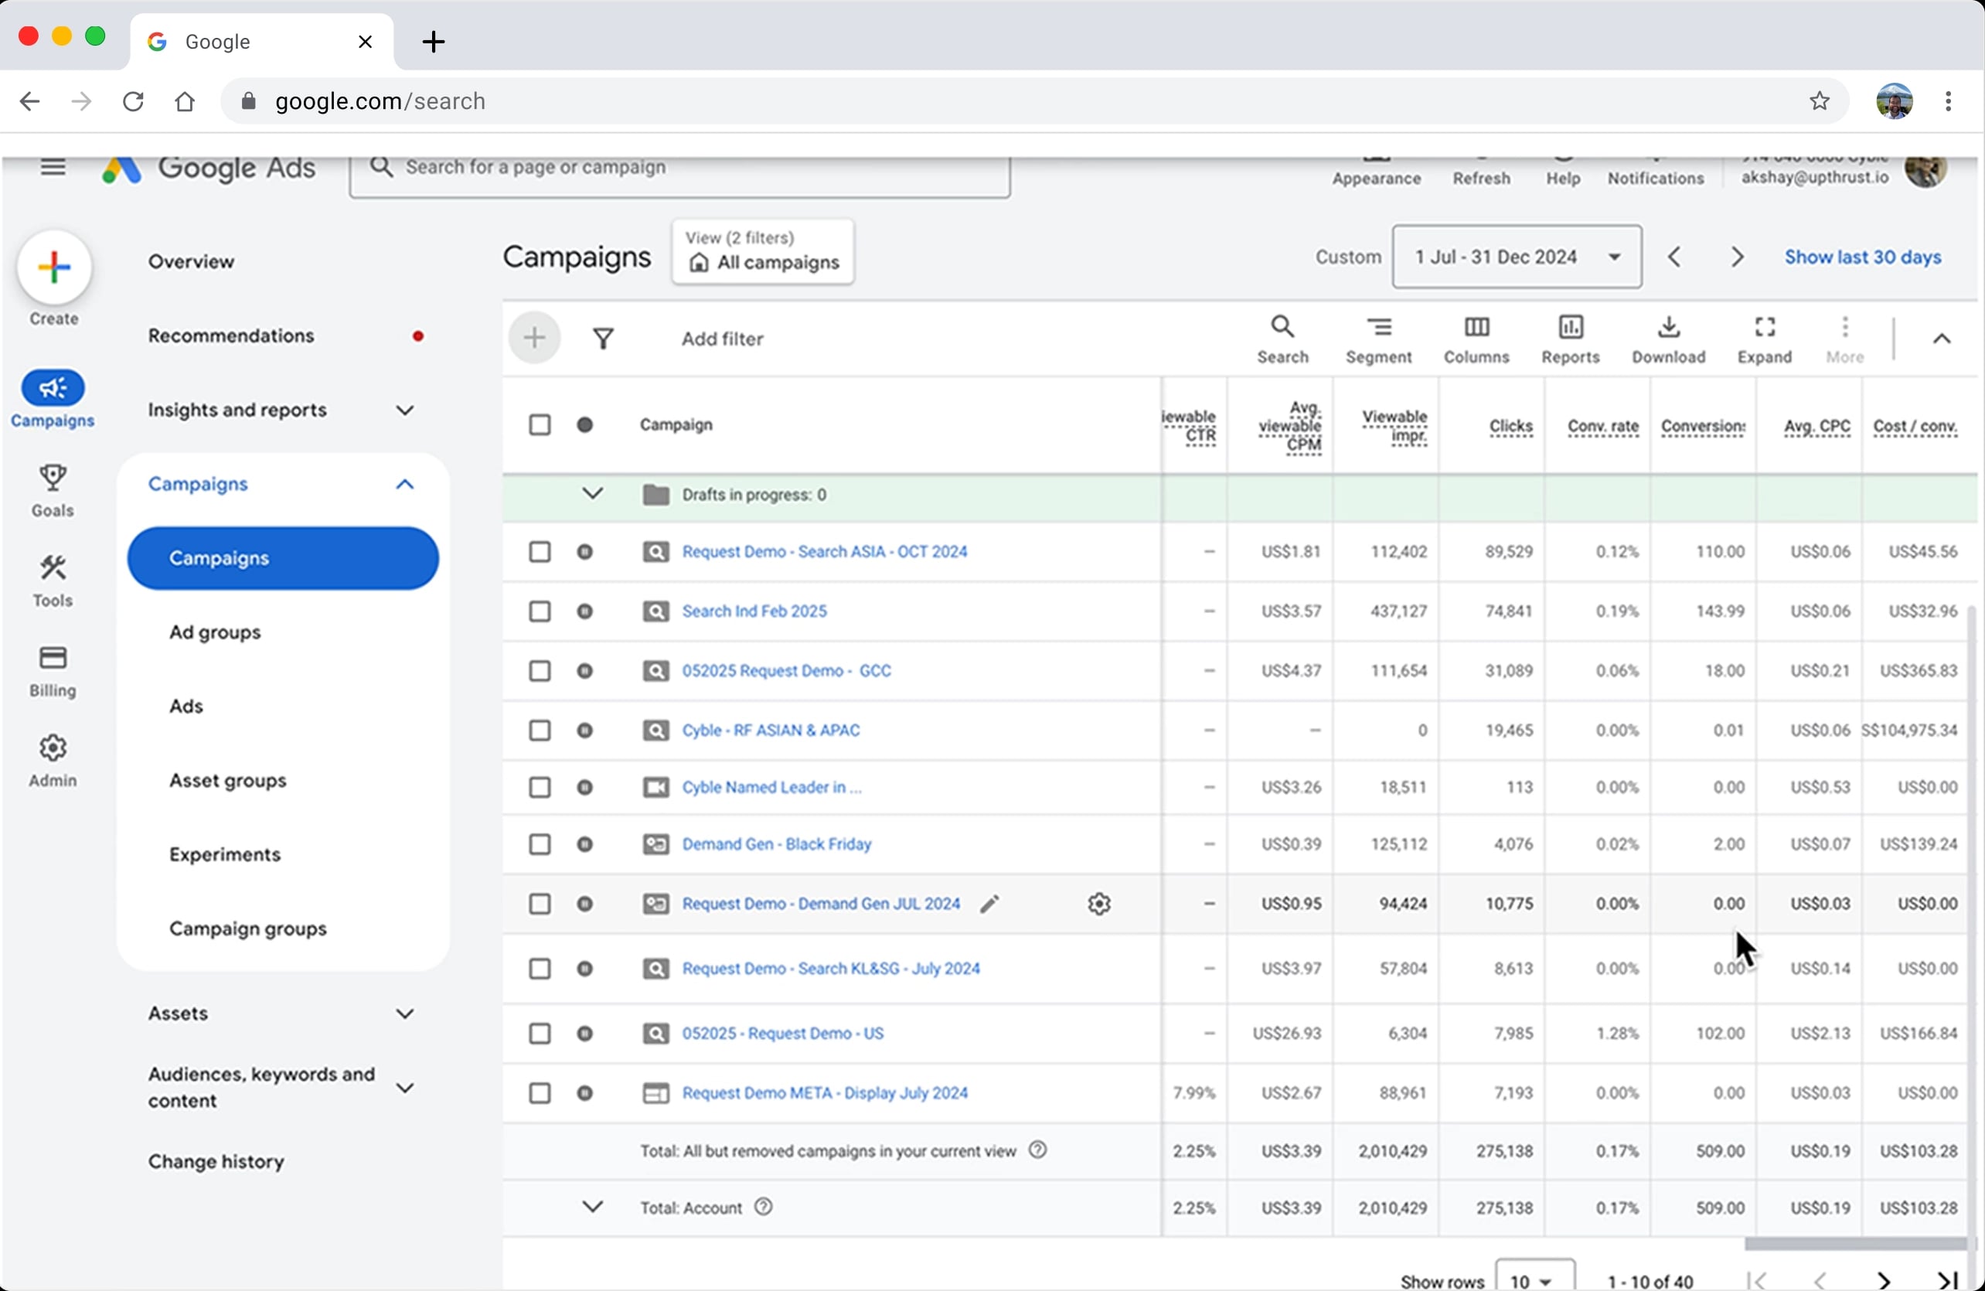The image size is (1985, 1291).
Task: Check the Cyble - RF ASIAN & APAC row
Action: [540, 731]
